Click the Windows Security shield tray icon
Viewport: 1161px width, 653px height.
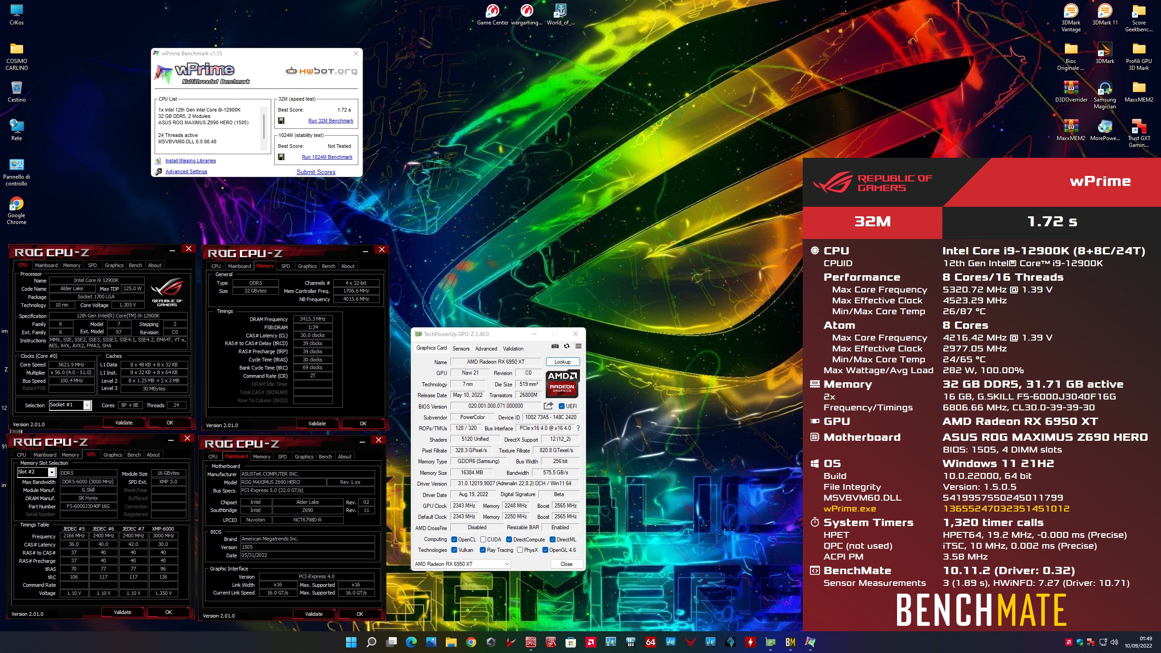coord(1080,642)
